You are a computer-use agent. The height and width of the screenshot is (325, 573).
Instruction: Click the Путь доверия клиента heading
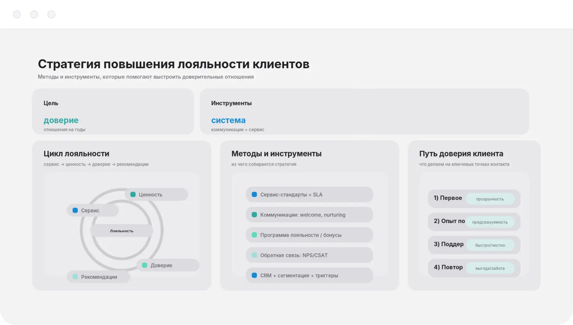(461, 154)
